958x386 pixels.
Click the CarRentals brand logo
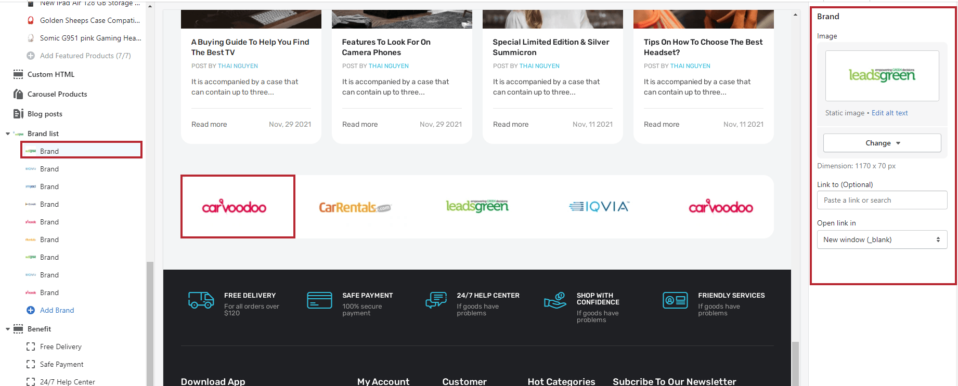355,207
